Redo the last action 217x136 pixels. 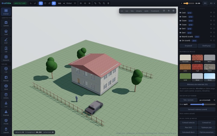coord(35,3)
